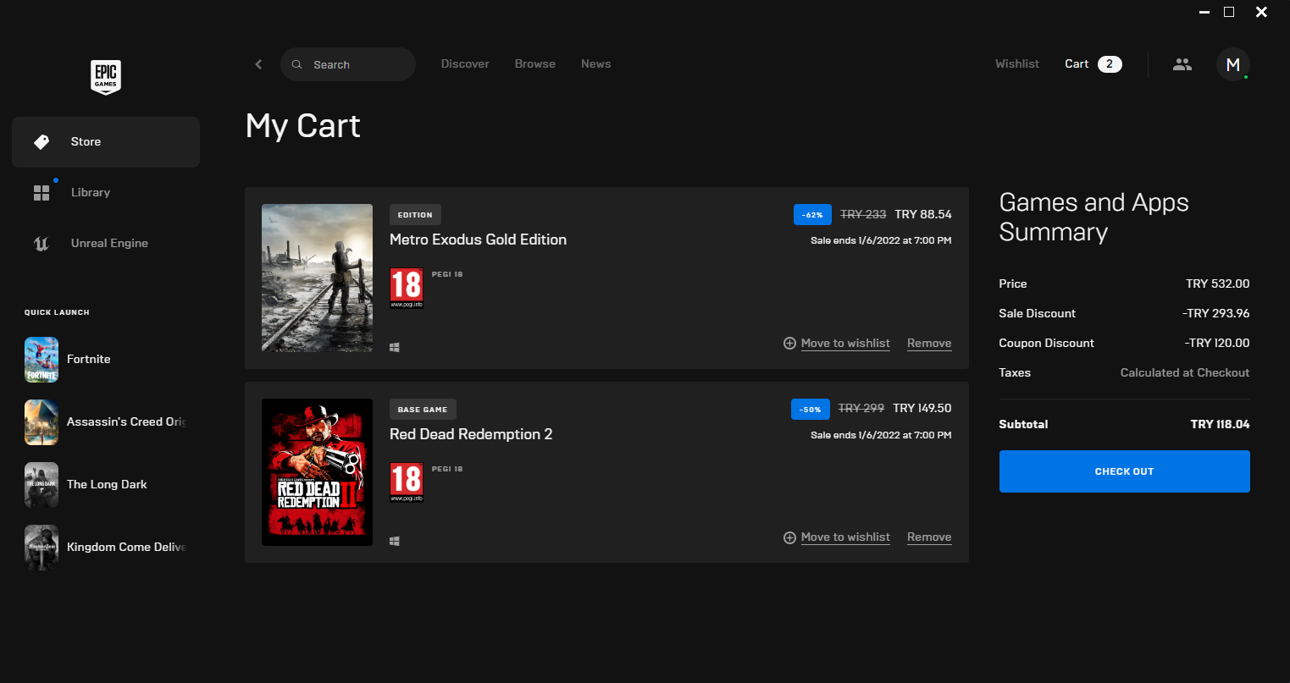The image size is (1290, 683).
Task: Click the PEGI 18 badge for Red Dead Redemption 2
Action: (x=407, y=483)
